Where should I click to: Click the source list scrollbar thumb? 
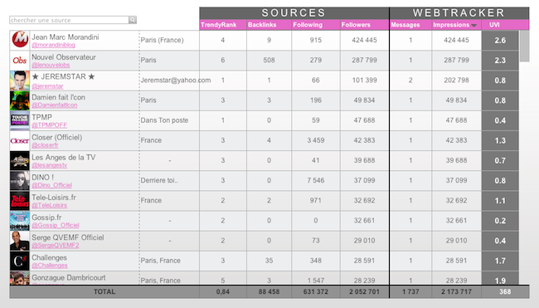[524, 46]
